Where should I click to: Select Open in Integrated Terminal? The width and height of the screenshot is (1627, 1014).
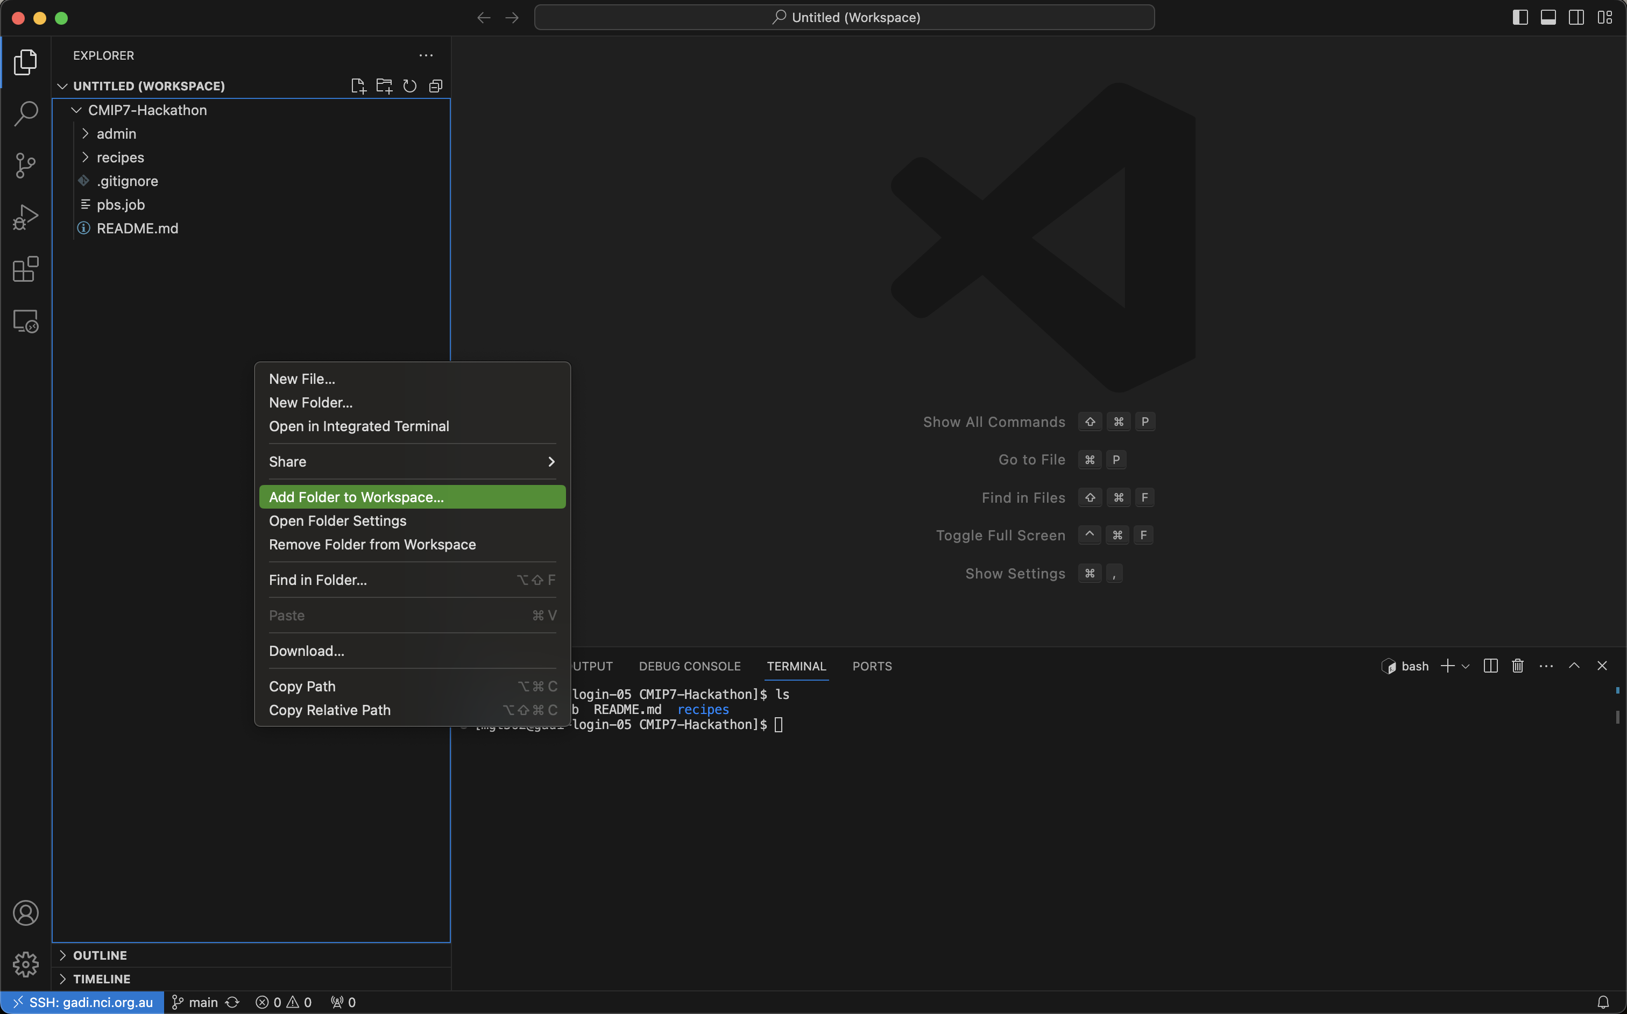[x=412, y=426]
